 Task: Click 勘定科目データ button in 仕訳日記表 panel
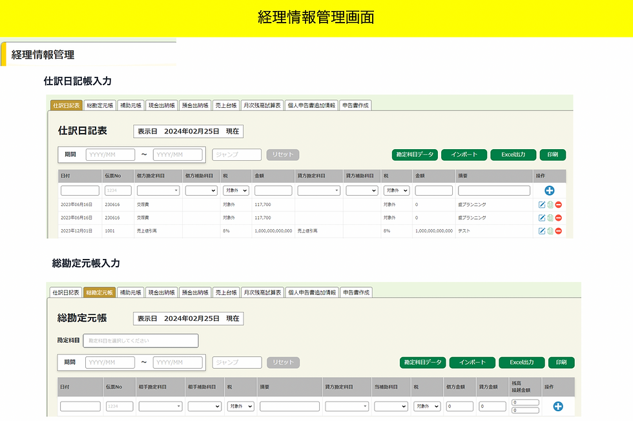[x=415, y=154]
